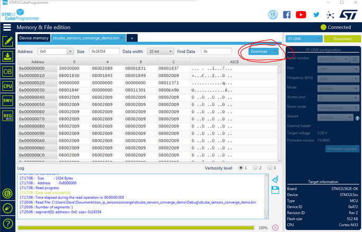The height and width of the screenshot is (232, 362).
Task: Set verbosity level to 1
Action: click(x=241, y=168)
